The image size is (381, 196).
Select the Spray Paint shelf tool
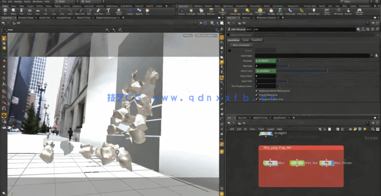(98, 11)
